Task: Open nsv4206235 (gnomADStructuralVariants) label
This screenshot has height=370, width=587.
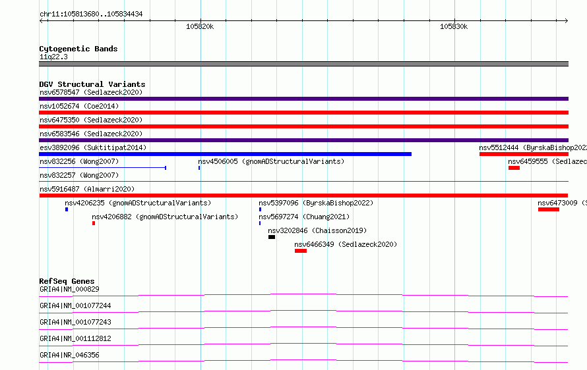Action: point(138,203)
